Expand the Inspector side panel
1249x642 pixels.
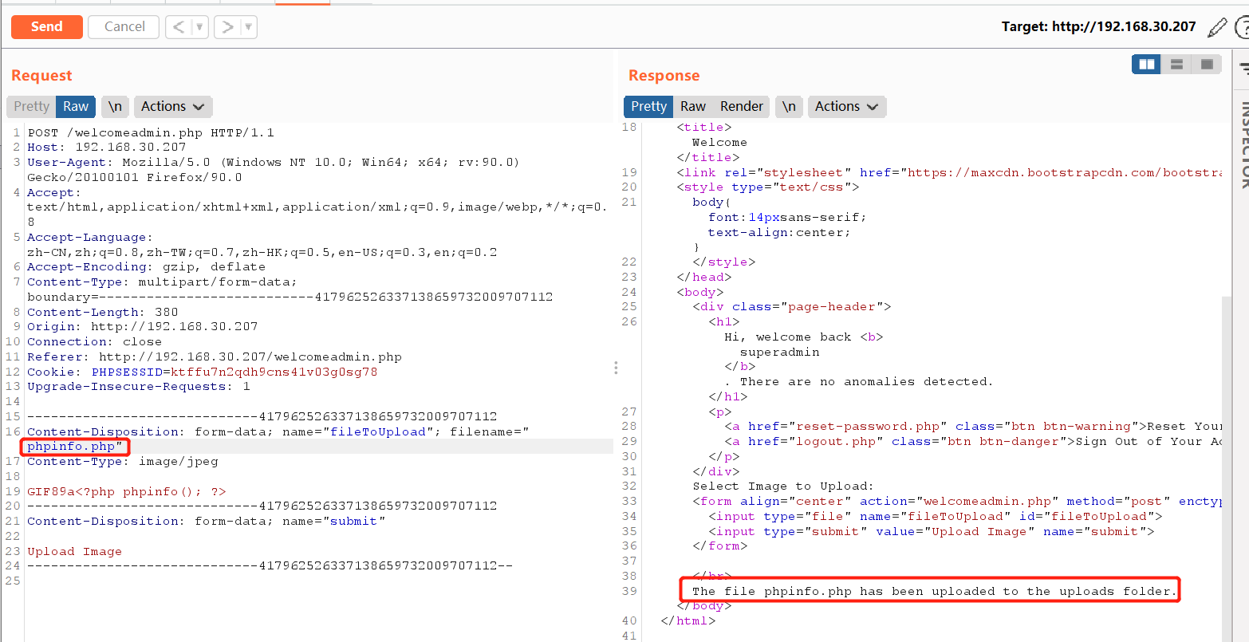pyautogui.click(x=1243, y=144)
